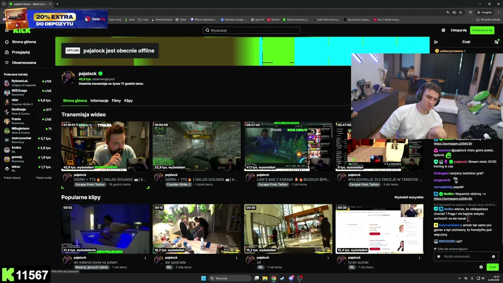The width and height of the screenshot is (503, 283).
Task: Open the language globe menu
Action: (443, 30)
